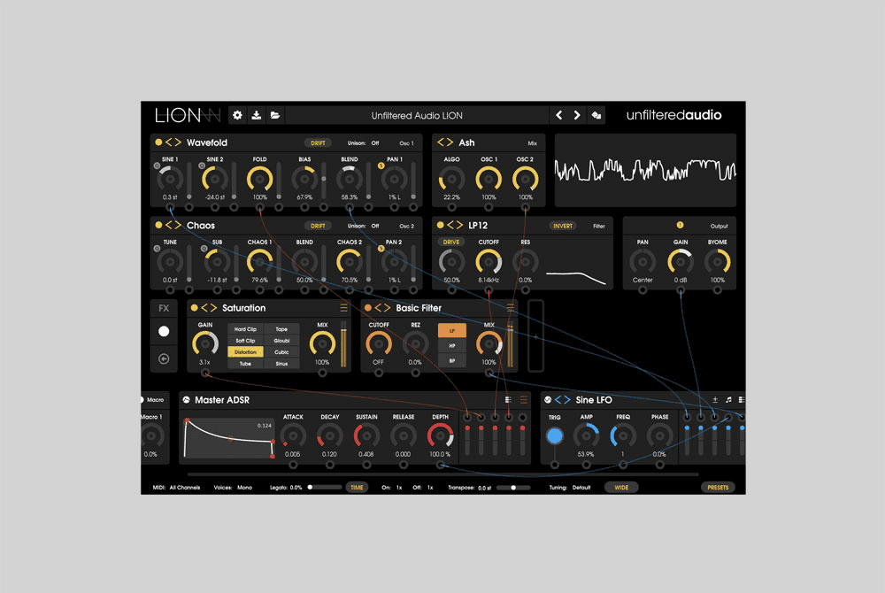Click the FX tab button
This screenshot has width=885, height=593.
tap(164, 308)
